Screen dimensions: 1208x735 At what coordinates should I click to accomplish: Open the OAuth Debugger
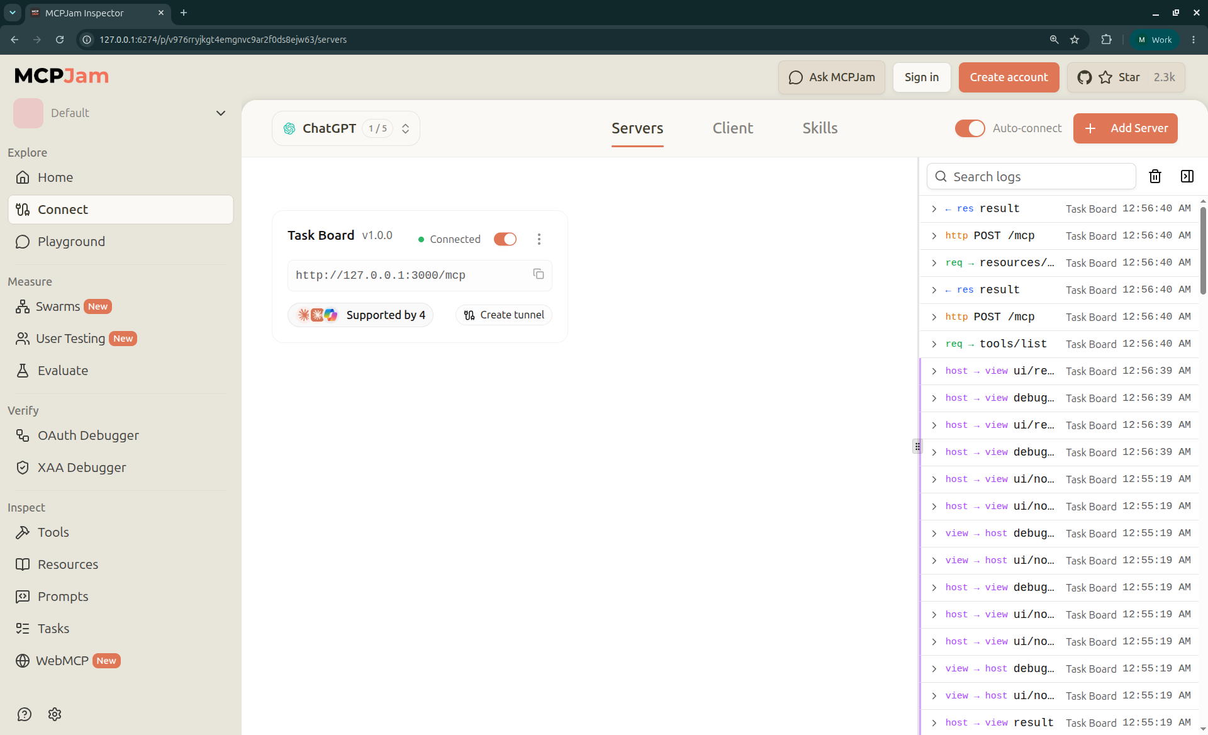[x=120, y=435]
